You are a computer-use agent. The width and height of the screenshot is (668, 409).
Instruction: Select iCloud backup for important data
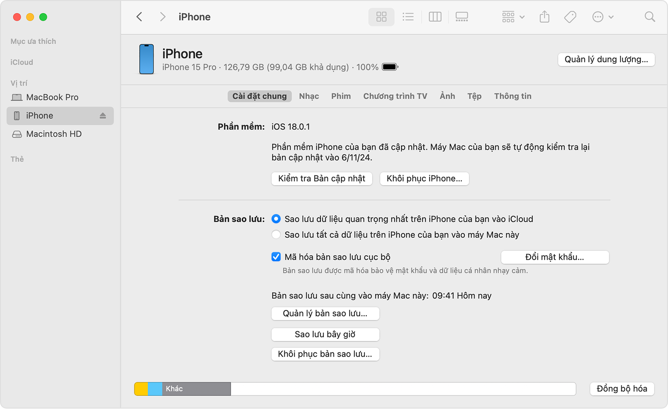click(x=276, y=219)
